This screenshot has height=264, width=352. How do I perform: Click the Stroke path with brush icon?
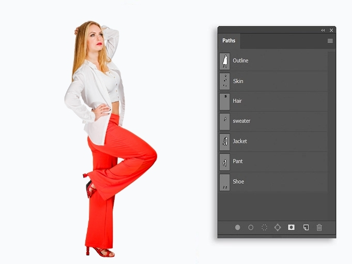tap(251, 227)
